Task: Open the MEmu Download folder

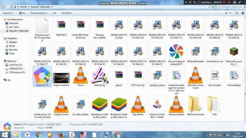Action: 196,106
